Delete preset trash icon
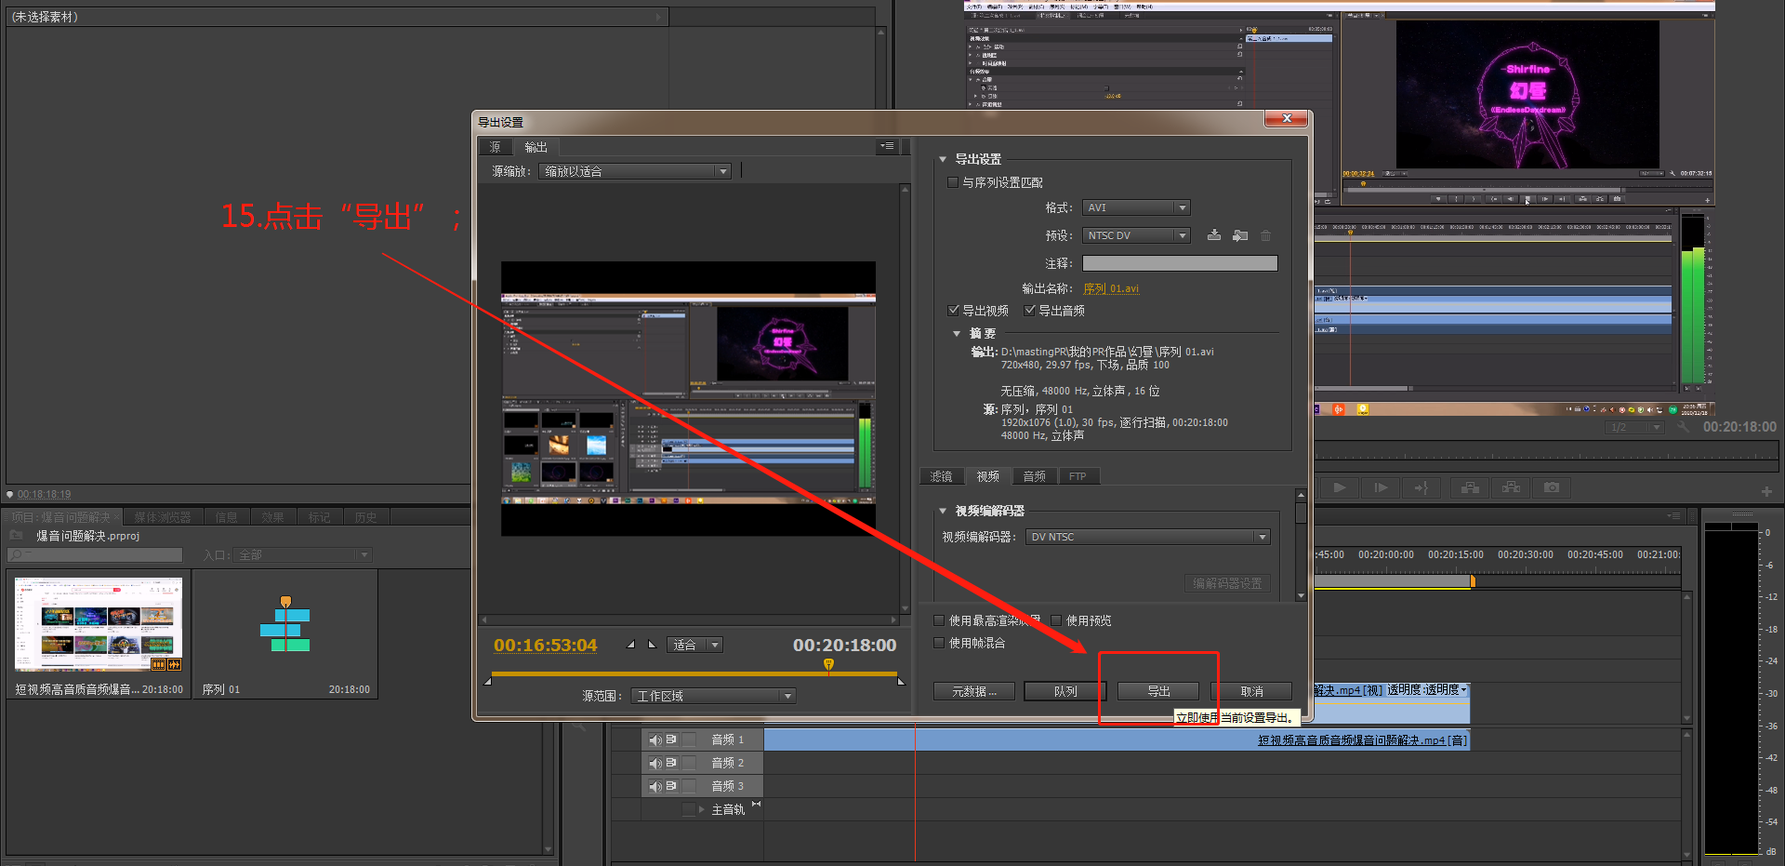Image resolution: width=1785 pixels, height=866 pixels. 1265,235
